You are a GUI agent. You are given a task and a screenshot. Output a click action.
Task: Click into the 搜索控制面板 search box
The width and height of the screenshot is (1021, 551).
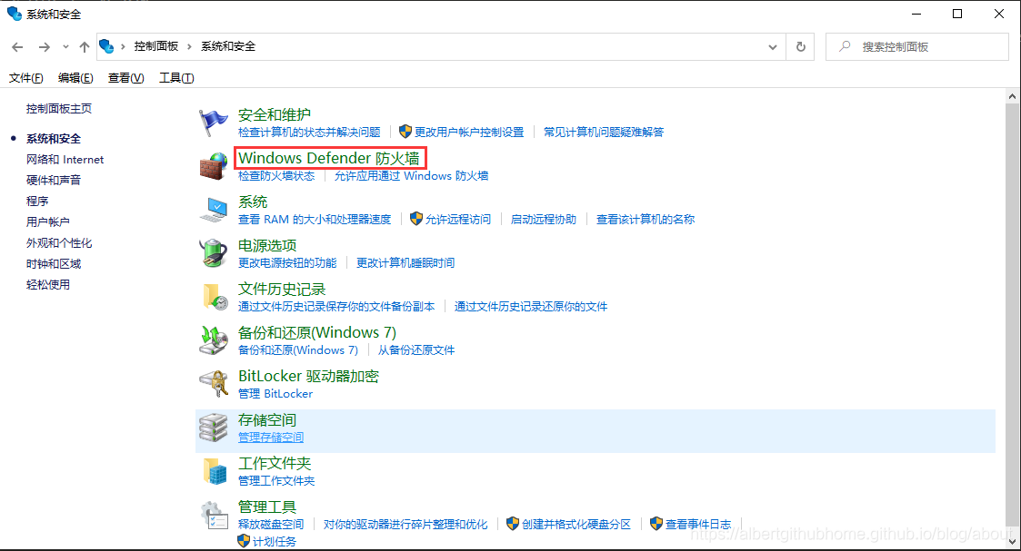[x=916, y=47]
